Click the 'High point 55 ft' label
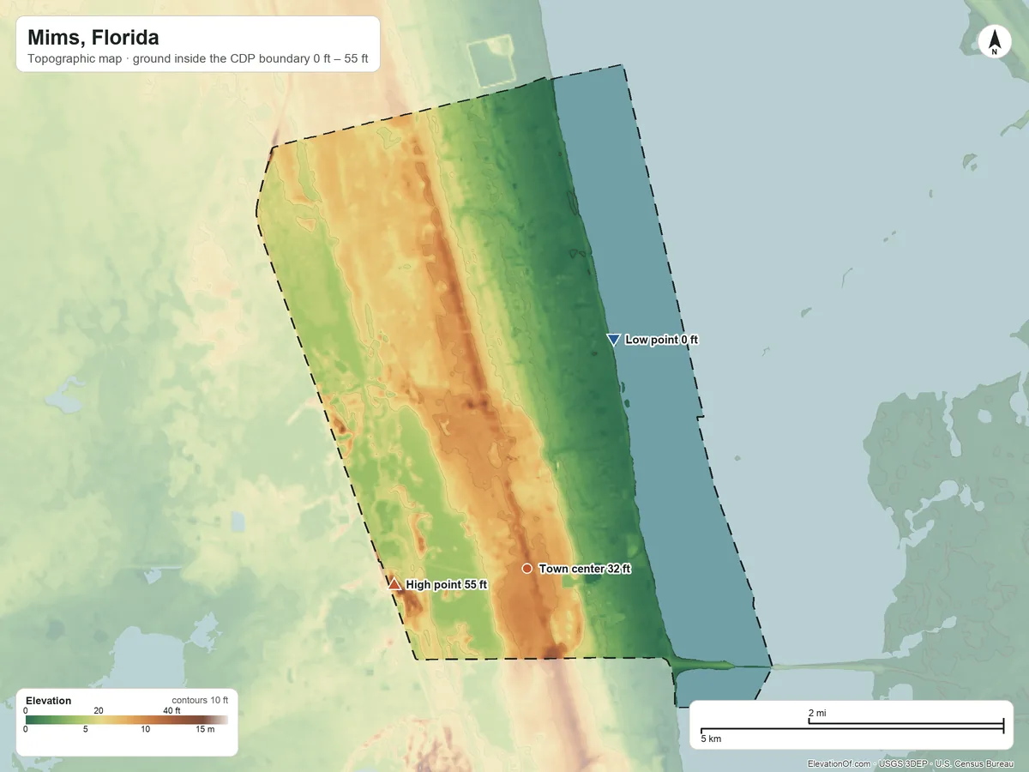 pyautogui.click(x=447, y=585)
